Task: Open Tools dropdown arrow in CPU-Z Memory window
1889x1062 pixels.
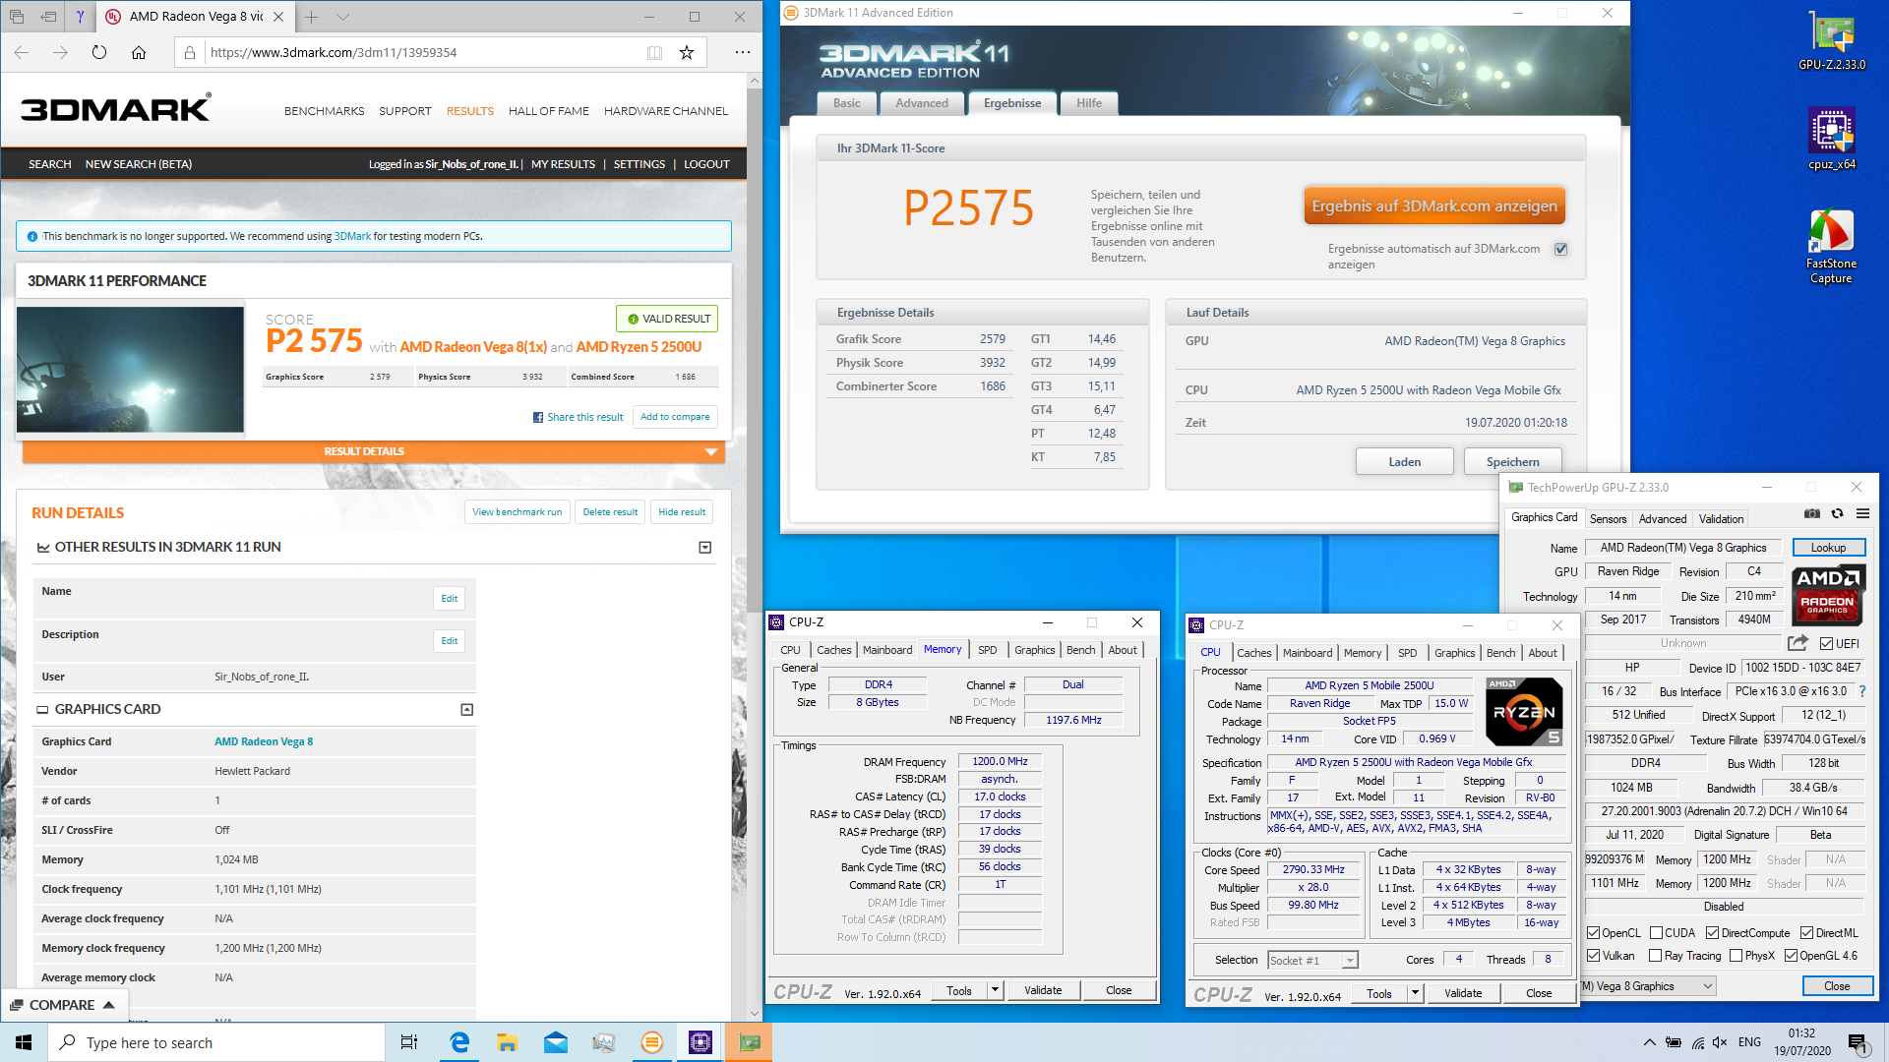Action: 995,990
